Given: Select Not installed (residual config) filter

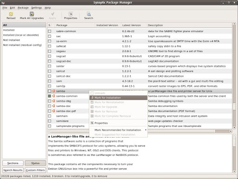Looking at the screenshot, I should coord(24,45).
